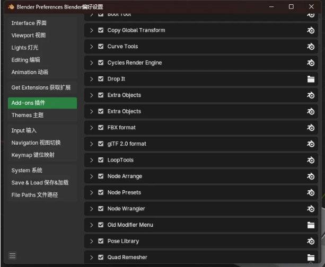Click the Blender logo icon on Node Presets row
325x267 pixels.
(x=311, y=193)
